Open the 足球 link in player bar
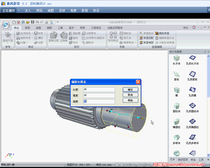210x168 pixels. (62, 10)
